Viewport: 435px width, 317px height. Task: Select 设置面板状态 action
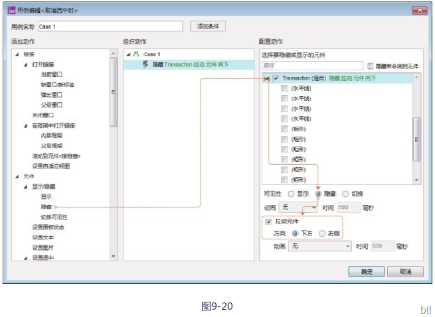48,227
